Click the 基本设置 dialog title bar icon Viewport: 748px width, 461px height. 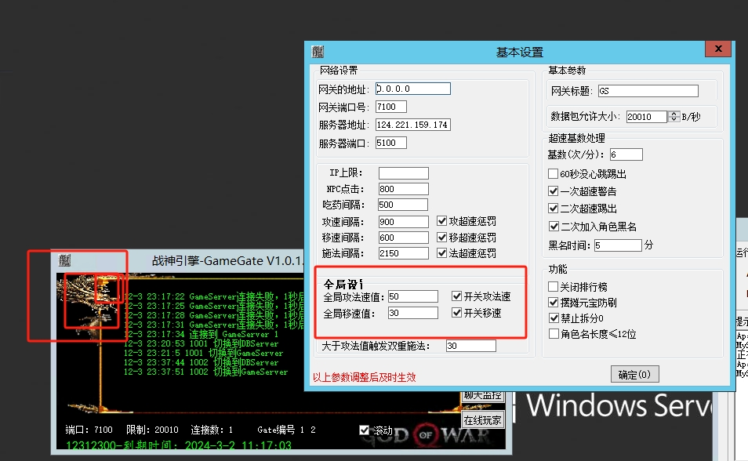318,52
